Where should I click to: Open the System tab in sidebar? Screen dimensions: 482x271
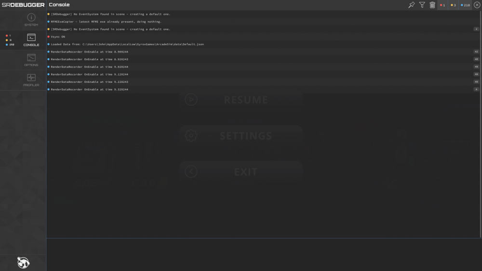(x=23, y=20)
